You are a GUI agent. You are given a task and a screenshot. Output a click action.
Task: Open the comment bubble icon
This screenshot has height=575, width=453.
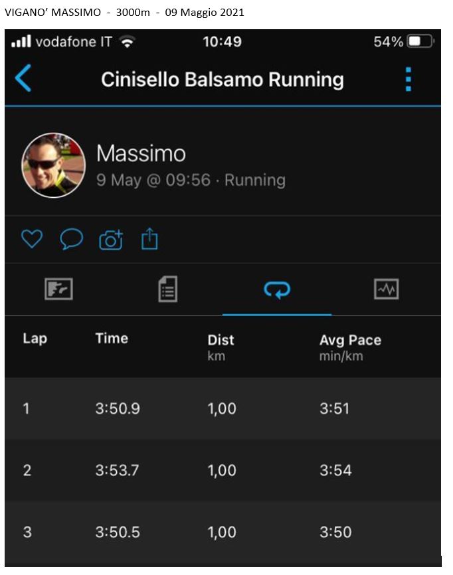pyautogui.click(x=71, y=239)
